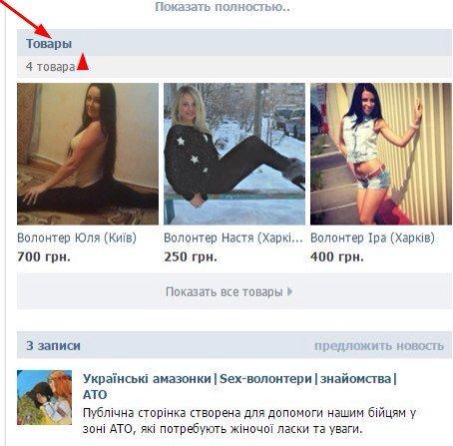453x446 pixels.
Task: Click the arrow icon beside 'Показать все товары'
Action: tap(290, 291)
